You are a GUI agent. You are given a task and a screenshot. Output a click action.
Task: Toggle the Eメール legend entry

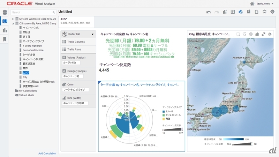(170, 111)
